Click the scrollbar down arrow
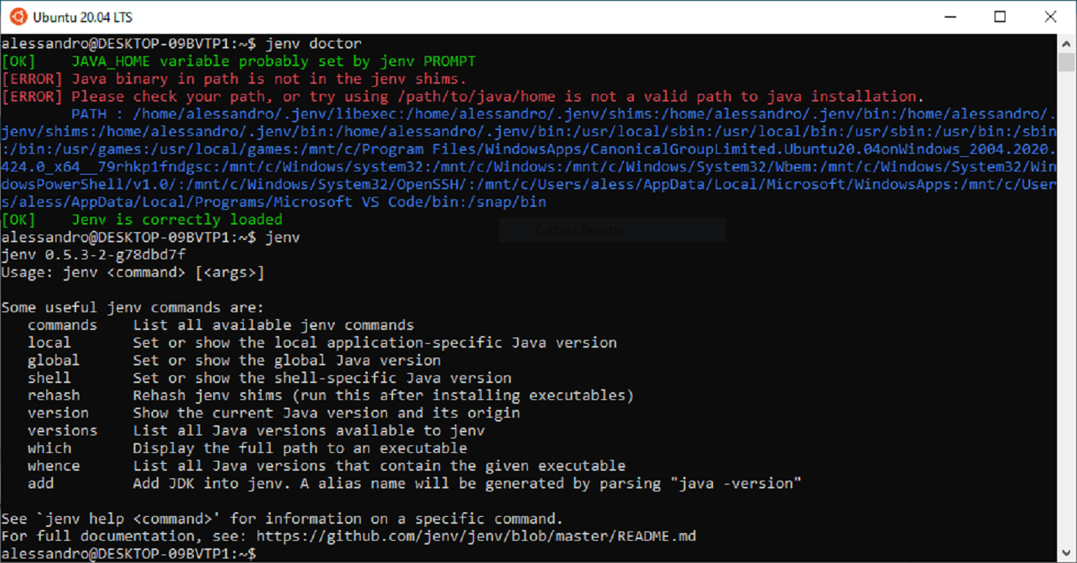 pyautogui.click(x=1066, y=553)
